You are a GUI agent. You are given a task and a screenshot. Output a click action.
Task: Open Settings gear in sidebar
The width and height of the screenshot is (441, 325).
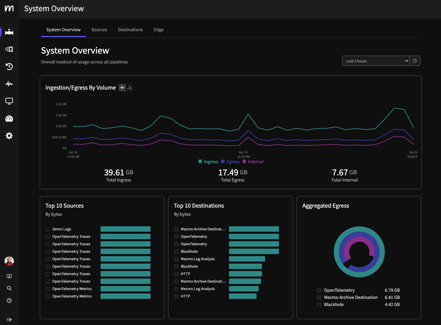tap(9, 136)
